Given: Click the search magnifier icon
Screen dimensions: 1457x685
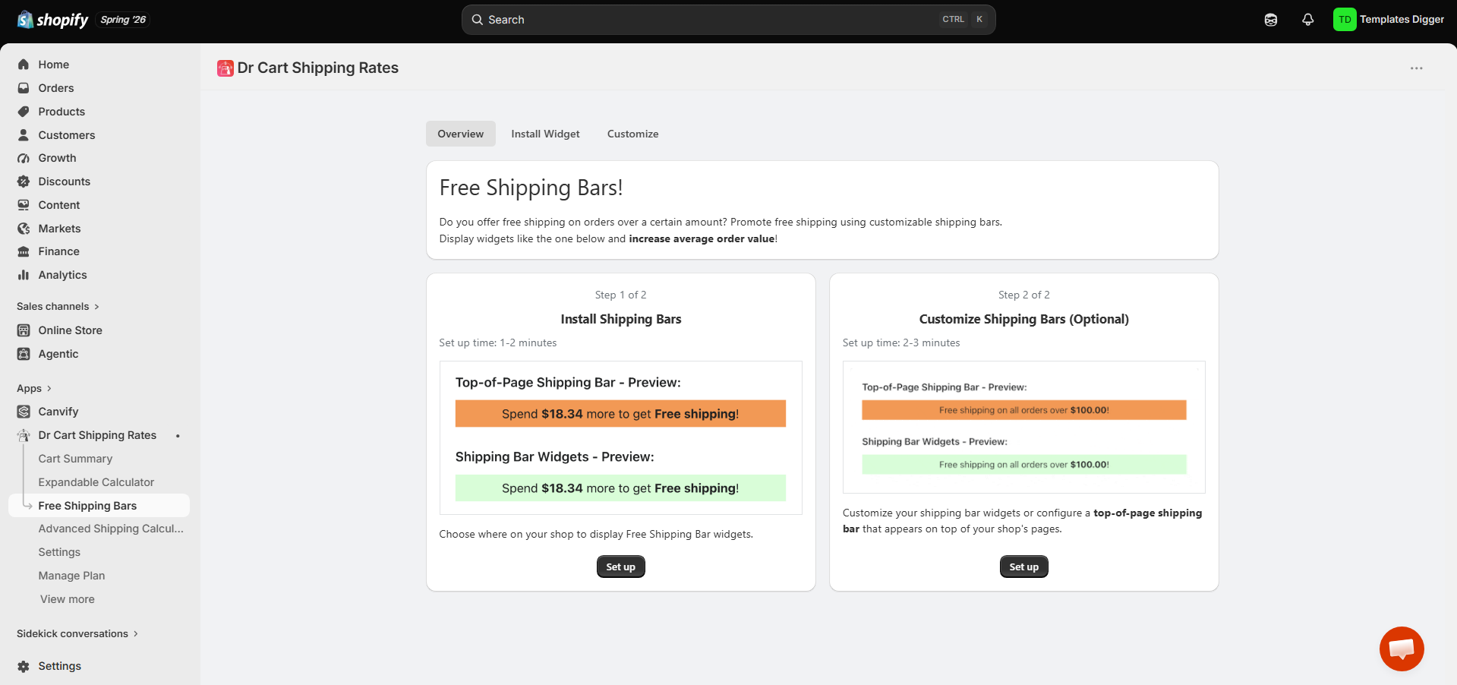Looking at the screenshot, I should point(478,20).
